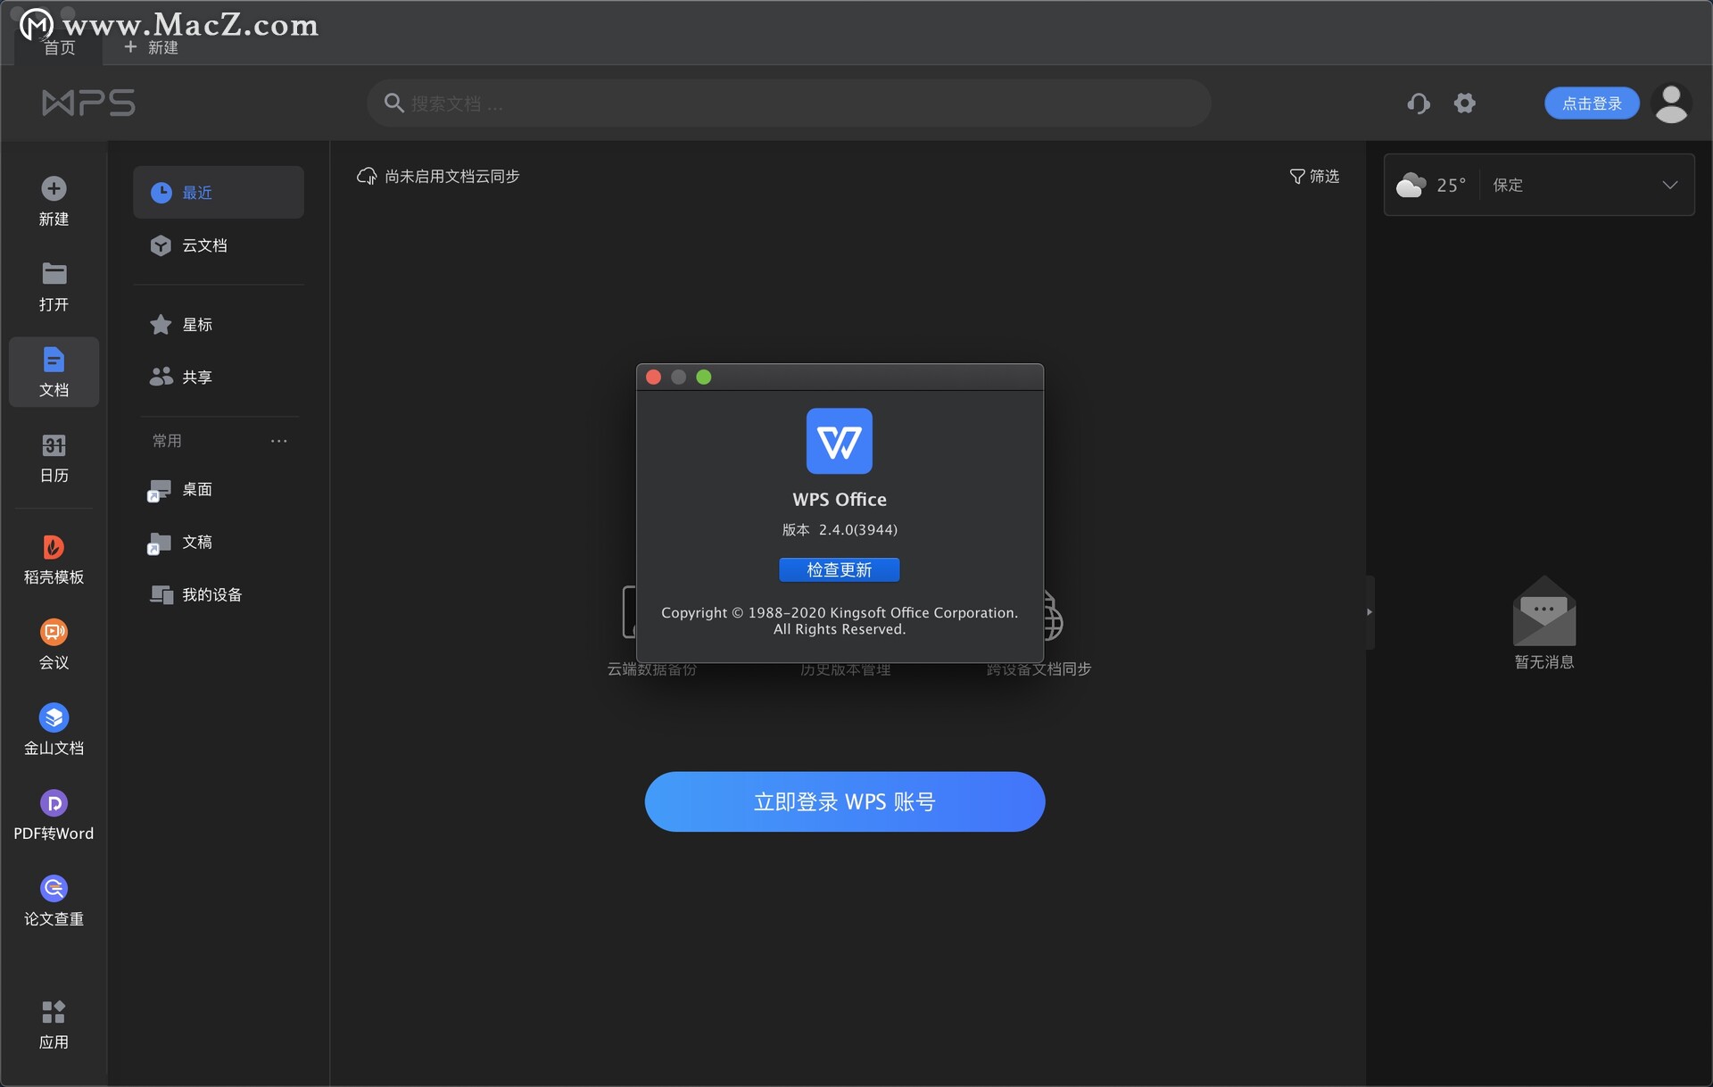1713x1087 pixels.
Task: Click the 检查更新 check update button
Action: 840,569
